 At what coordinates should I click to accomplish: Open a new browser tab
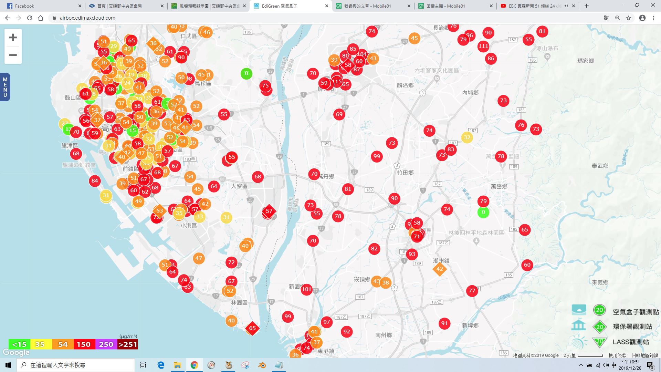pos(587,6)
